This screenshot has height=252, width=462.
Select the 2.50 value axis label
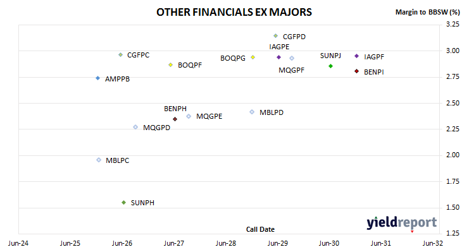coord(453,103)
